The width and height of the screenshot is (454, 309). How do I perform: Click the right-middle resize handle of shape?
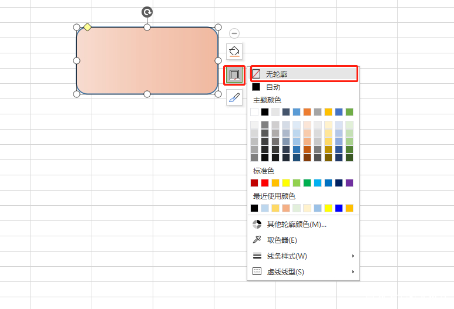point(218,61)
